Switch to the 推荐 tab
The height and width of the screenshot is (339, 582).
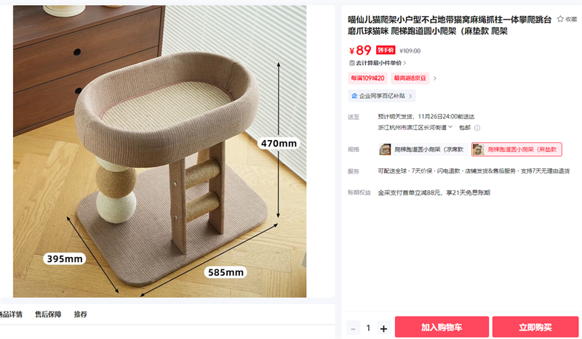[81, 314]
